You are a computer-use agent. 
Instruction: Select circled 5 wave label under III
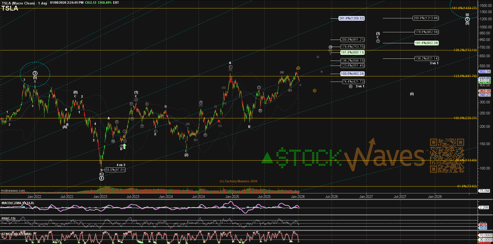(x=467, y=19)
